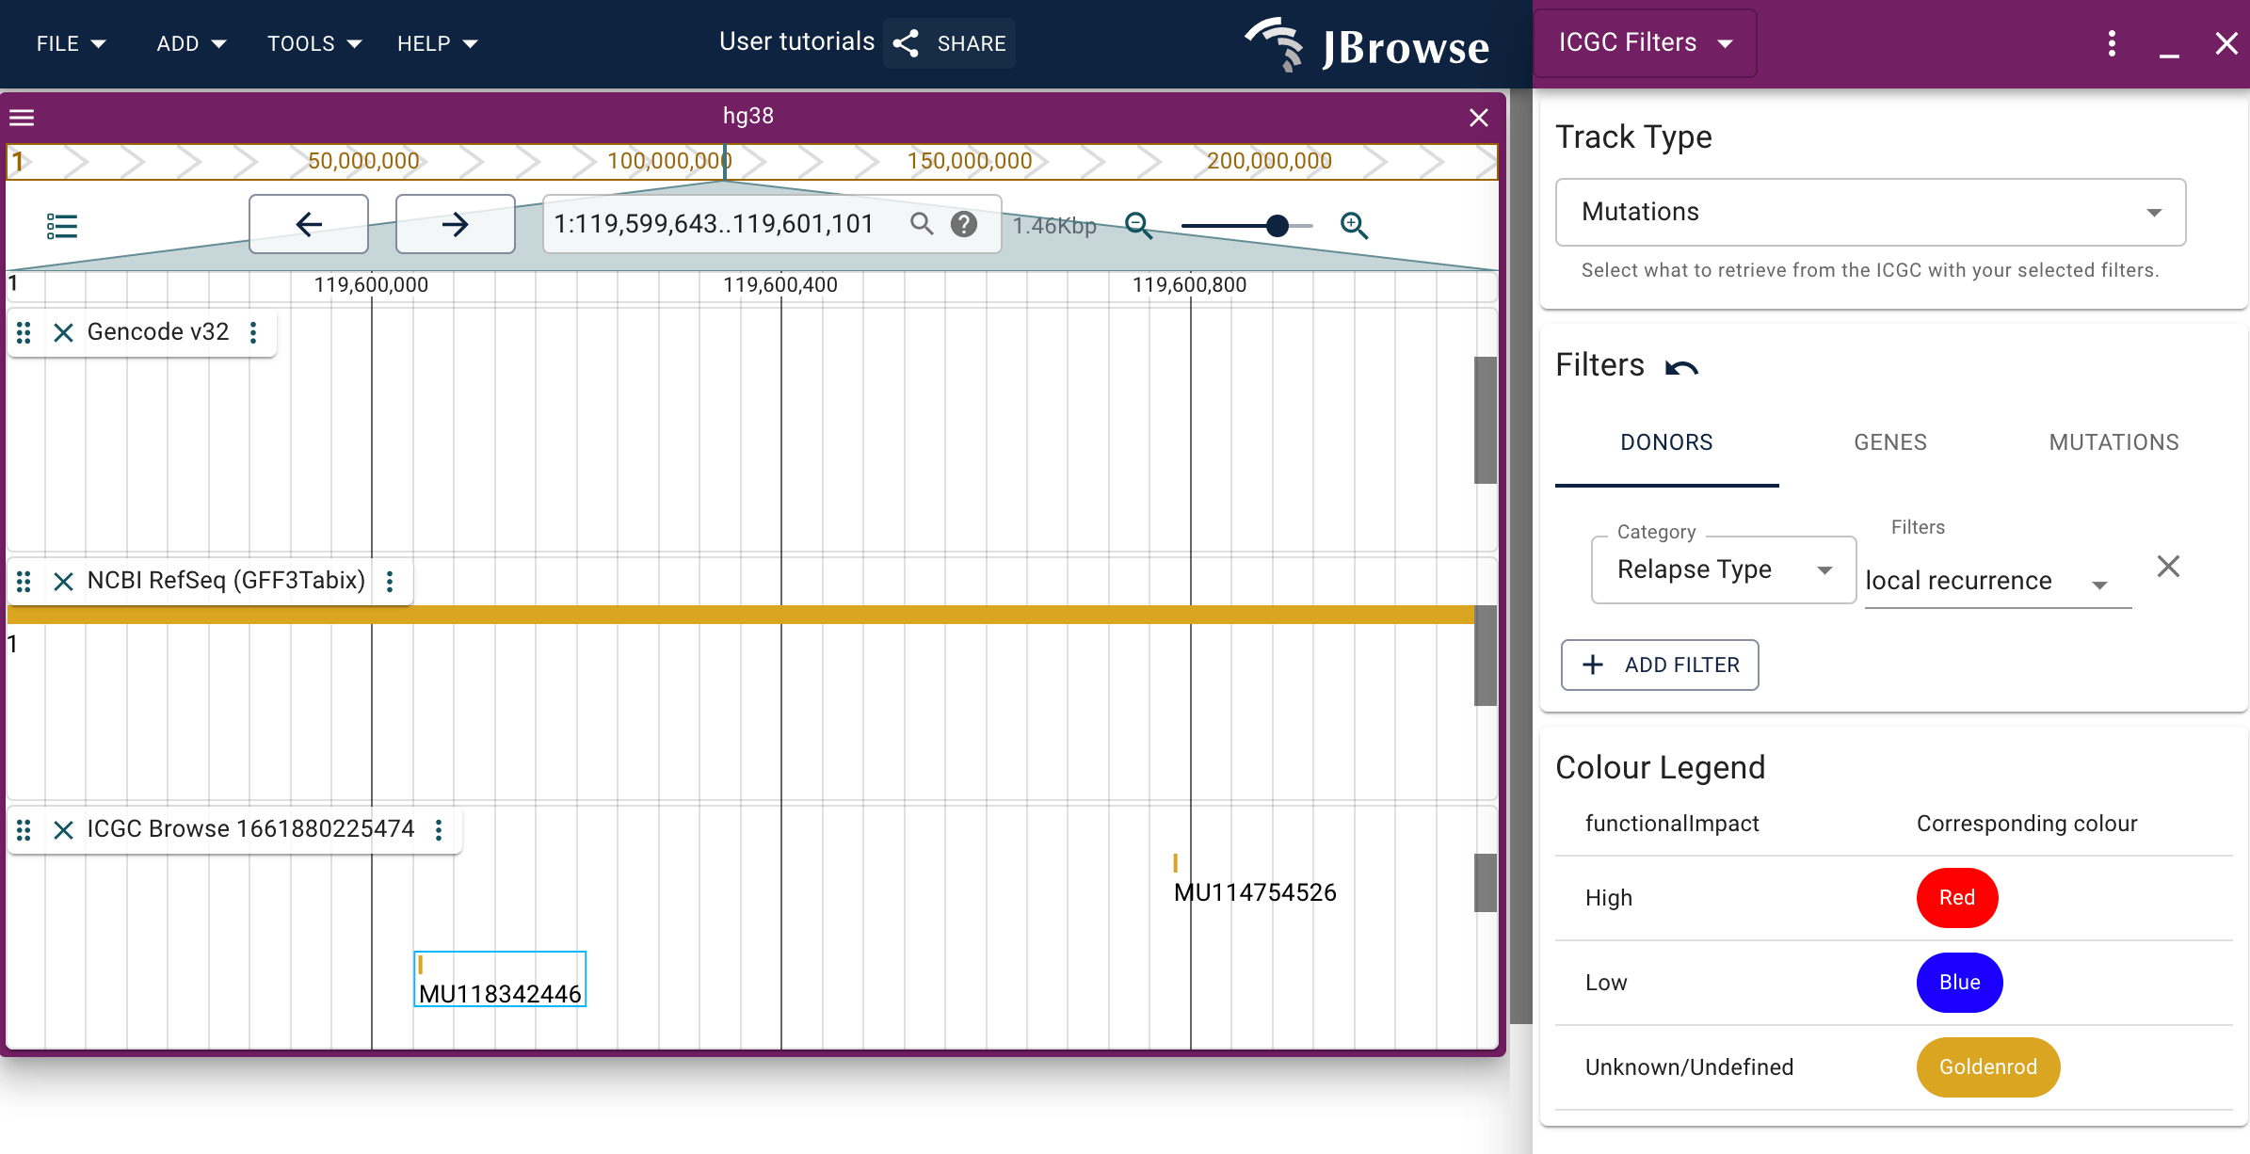This screenshot has width=2250, height=1154.
Task: Grab the Gencode v32 track drag handle
Action: click(24, 332)
